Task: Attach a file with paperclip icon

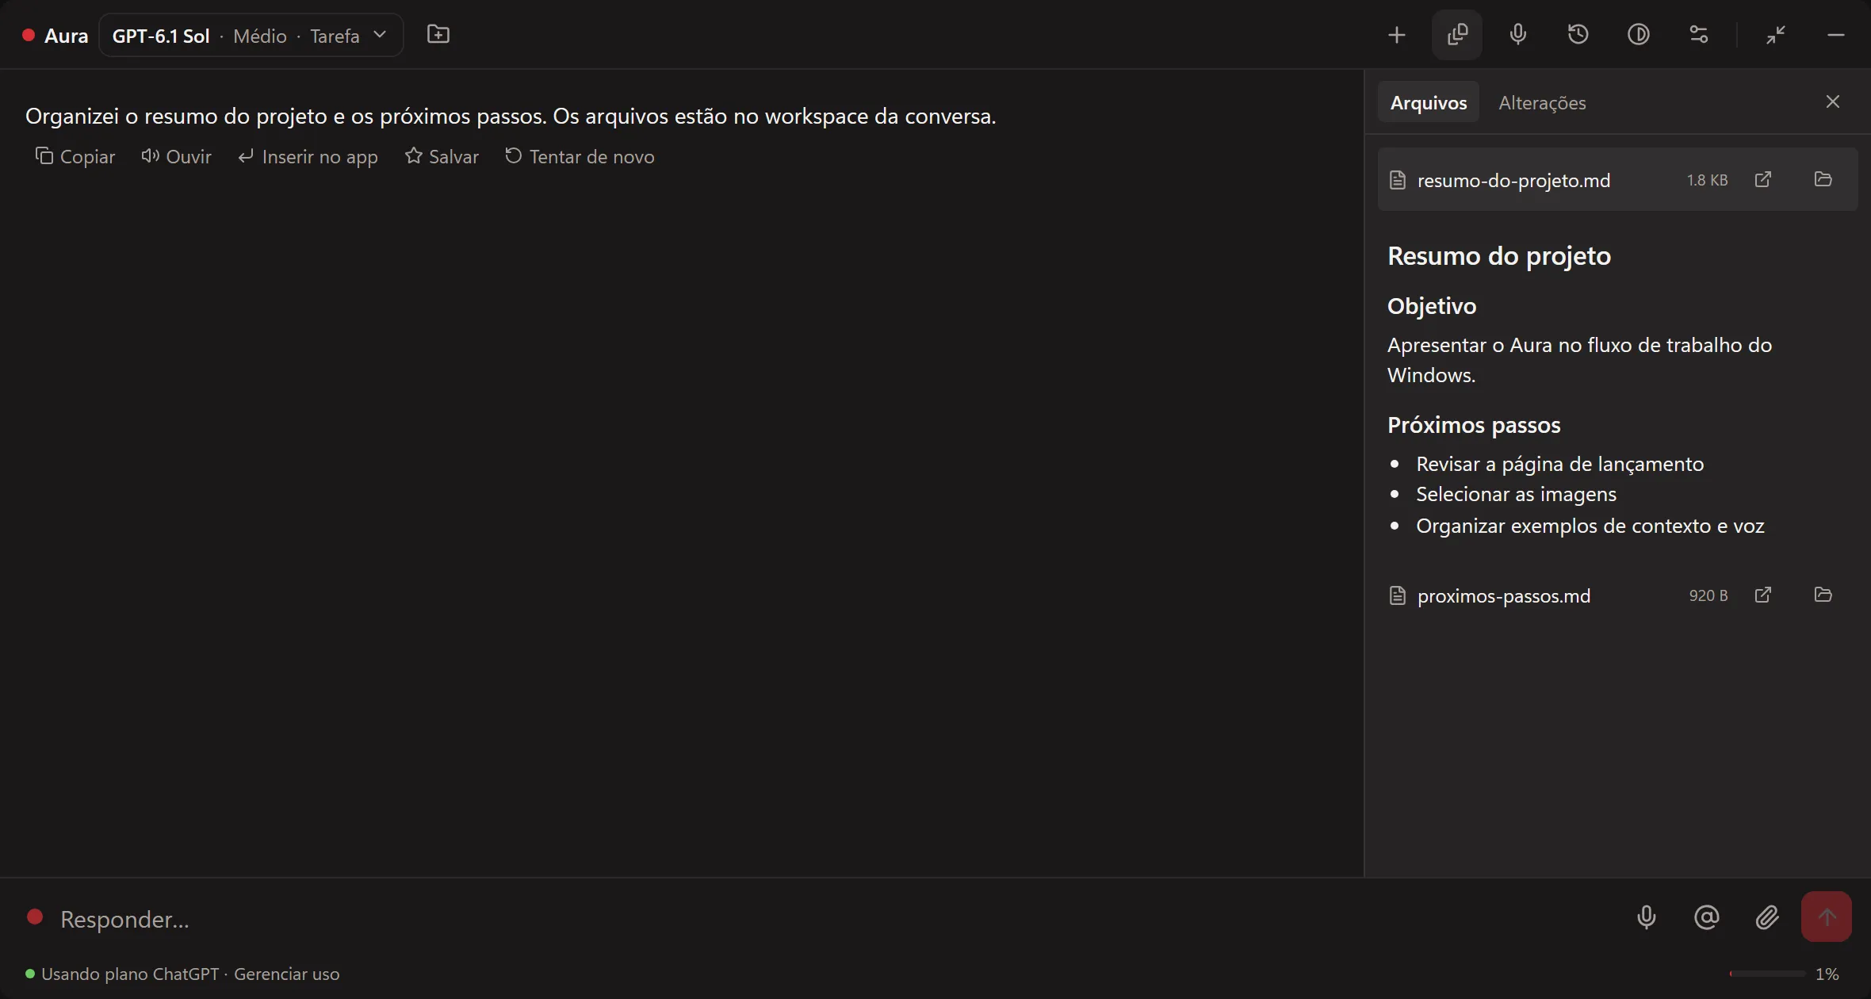Action: (x=1766, y=917)
